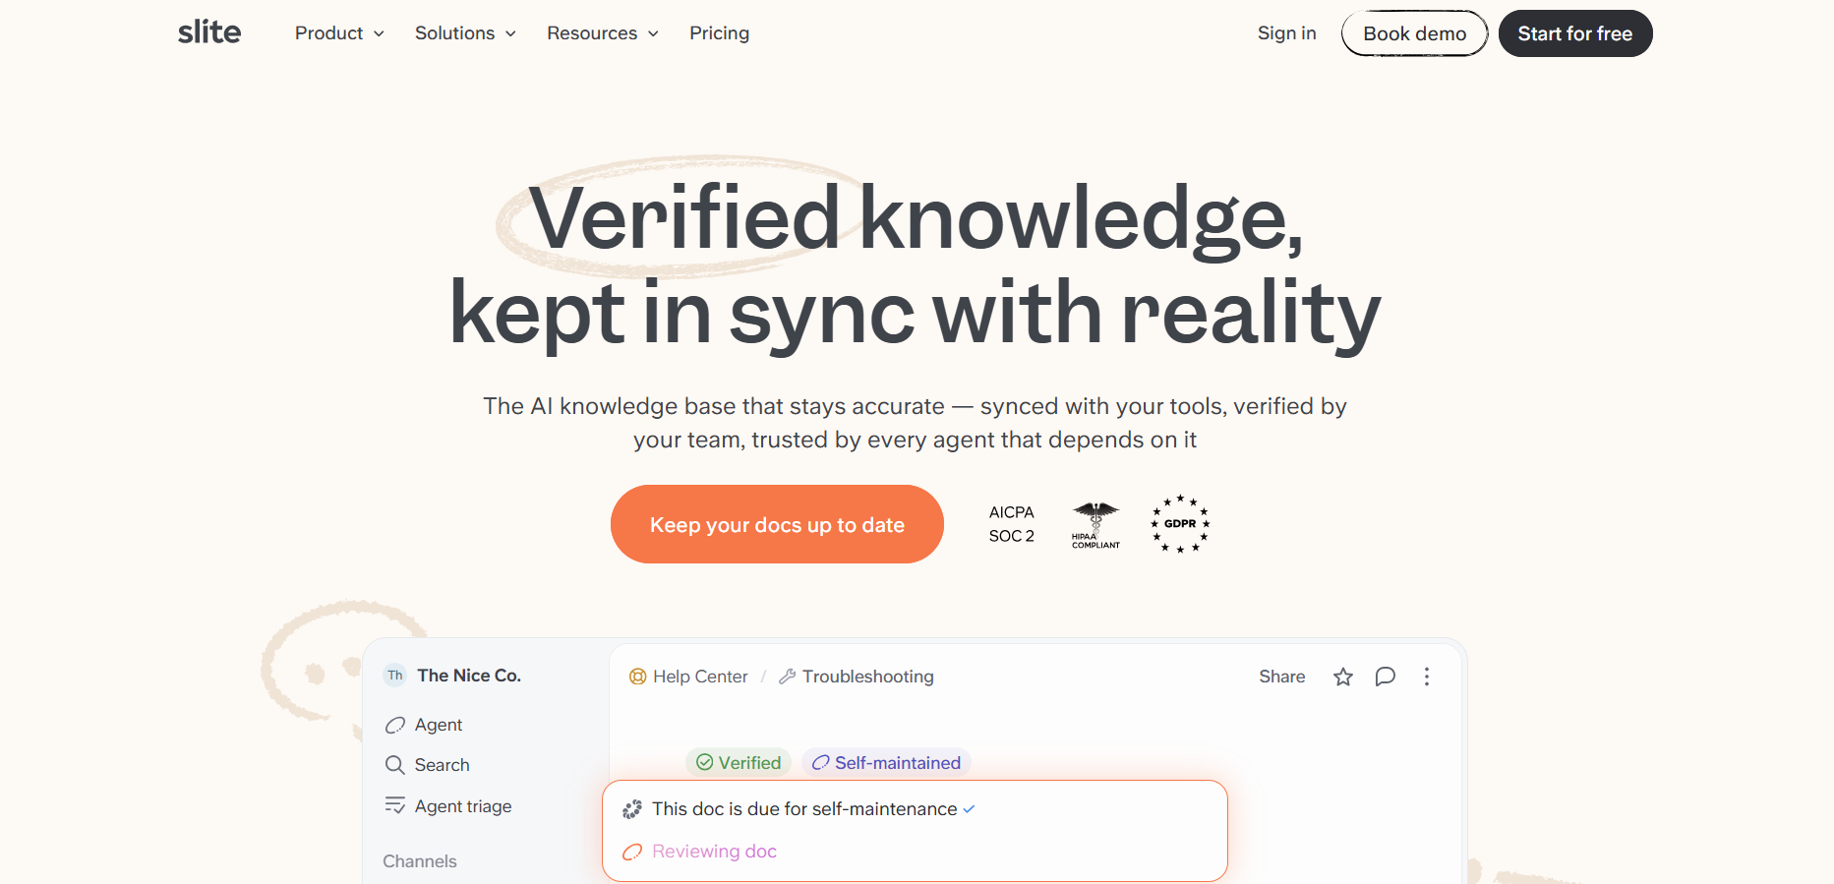The height and width of the screenshot is (884, 1834).
Task: Click the Help Center breadcrumb
Action: (x=688, y=677)
